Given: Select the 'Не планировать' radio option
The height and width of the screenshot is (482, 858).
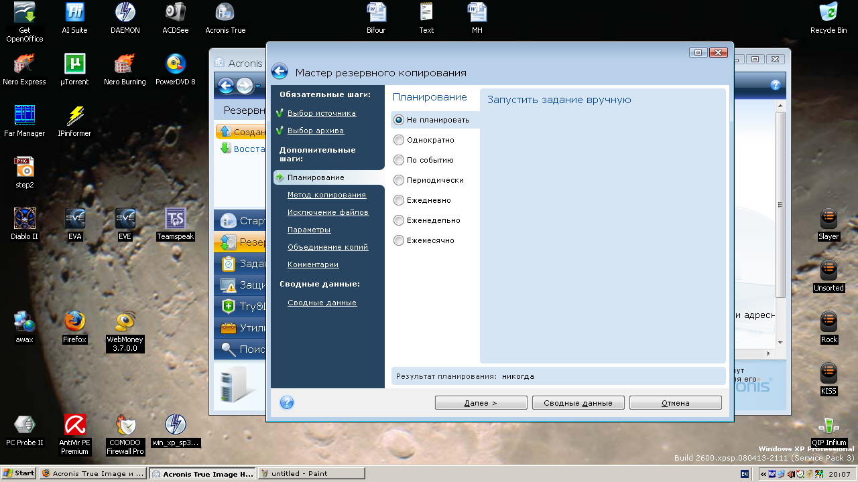Looking at the screenshot, I should point(399,120).
